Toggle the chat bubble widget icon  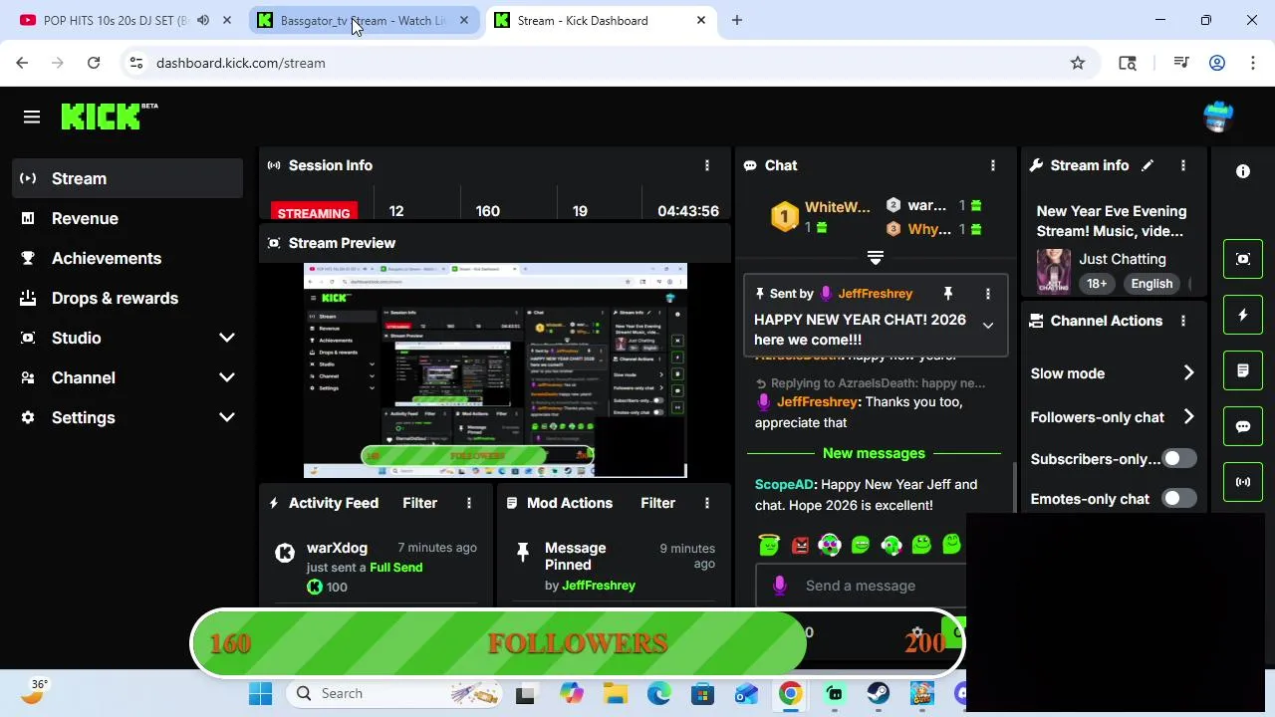1243,426
